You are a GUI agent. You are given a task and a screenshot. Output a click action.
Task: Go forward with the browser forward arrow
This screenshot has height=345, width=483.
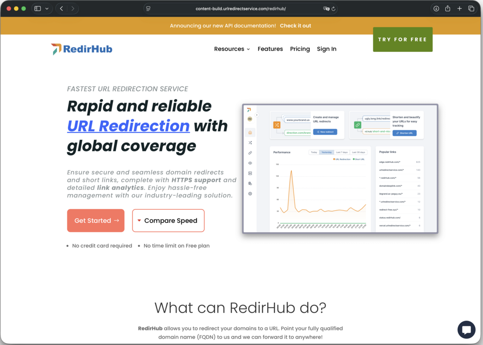(x=73, y=9)
